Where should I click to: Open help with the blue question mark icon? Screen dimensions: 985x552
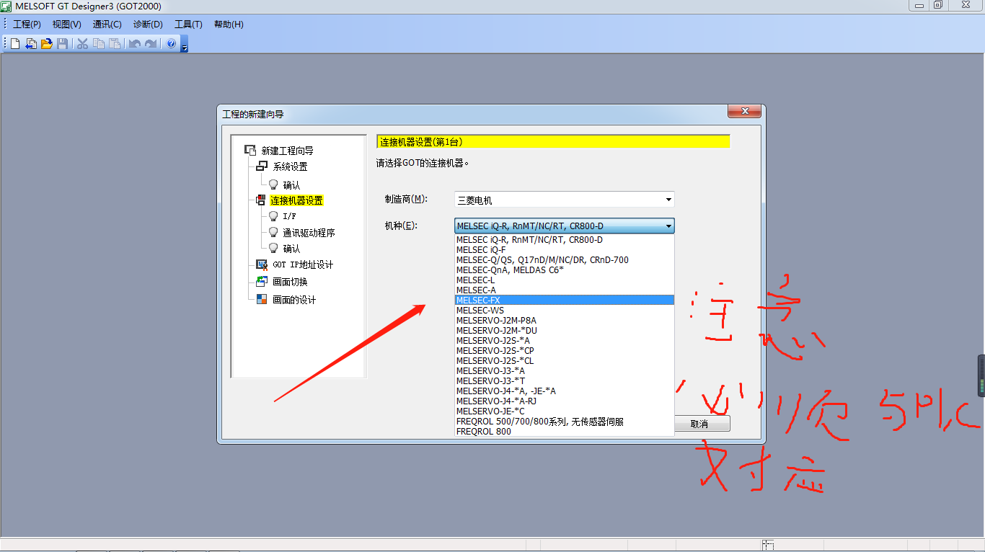(x=171, y=44)
